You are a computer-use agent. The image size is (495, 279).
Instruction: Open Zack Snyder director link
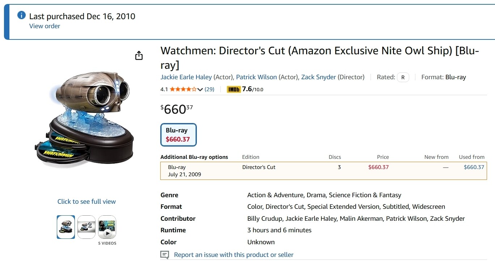(318, 77)
